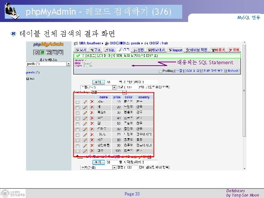Click the top repeat headers field showing 100
The height and width of the screenshot is (198, 264).
[132, 87]
